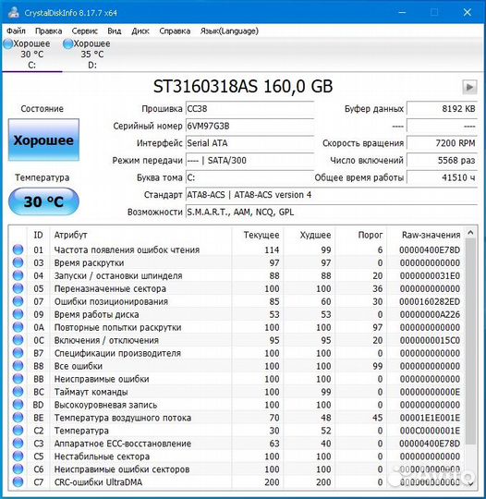Viewport: 486px width, 499px height.
Task: Open the Язык(Language) menu
Action: point(229,30)
